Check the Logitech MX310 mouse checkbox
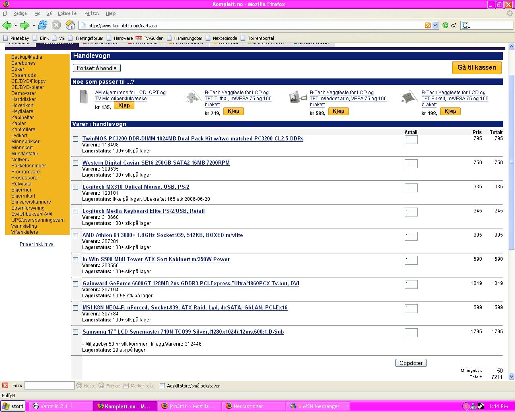The height and width of the screenshot is (412, 515). pos(75,187)
